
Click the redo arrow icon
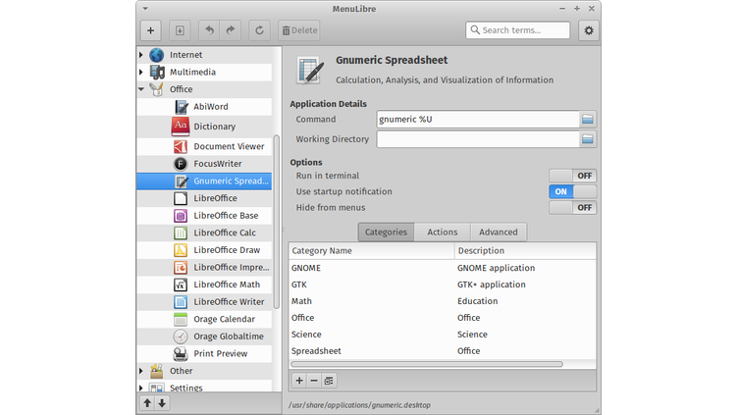click(x=230, y=30)
